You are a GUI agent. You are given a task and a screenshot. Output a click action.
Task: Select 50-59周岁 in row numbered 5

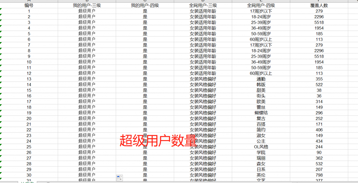click(x=261, y=34)
